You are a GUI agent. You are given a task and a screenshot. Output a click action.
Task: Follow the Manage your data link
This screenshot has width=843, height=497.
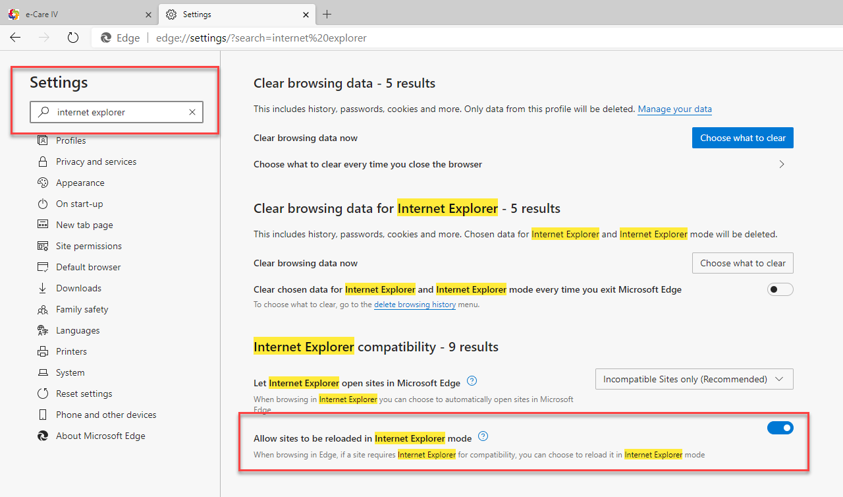(674, 109)
